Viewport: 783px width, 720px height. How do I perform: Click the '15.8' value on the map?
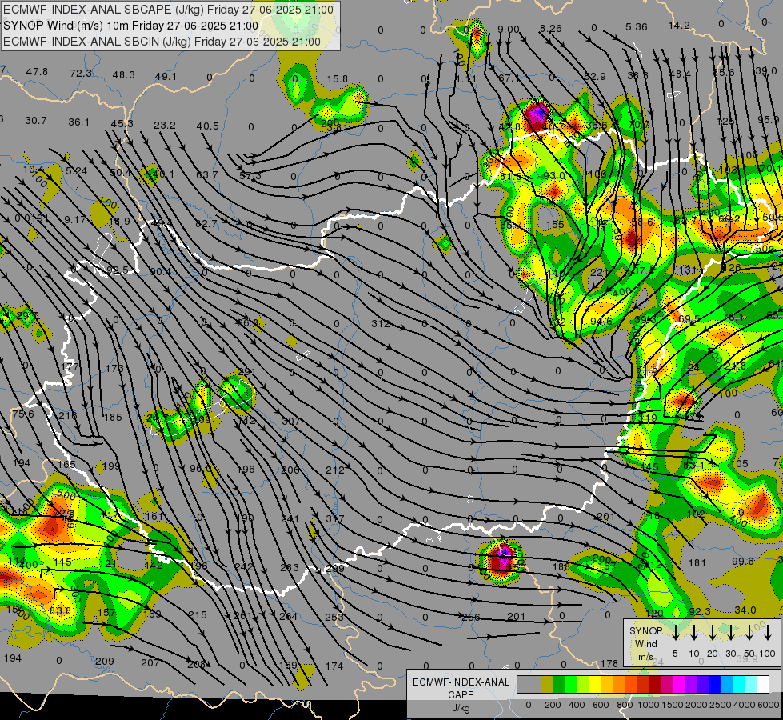(x=338, y=79)
